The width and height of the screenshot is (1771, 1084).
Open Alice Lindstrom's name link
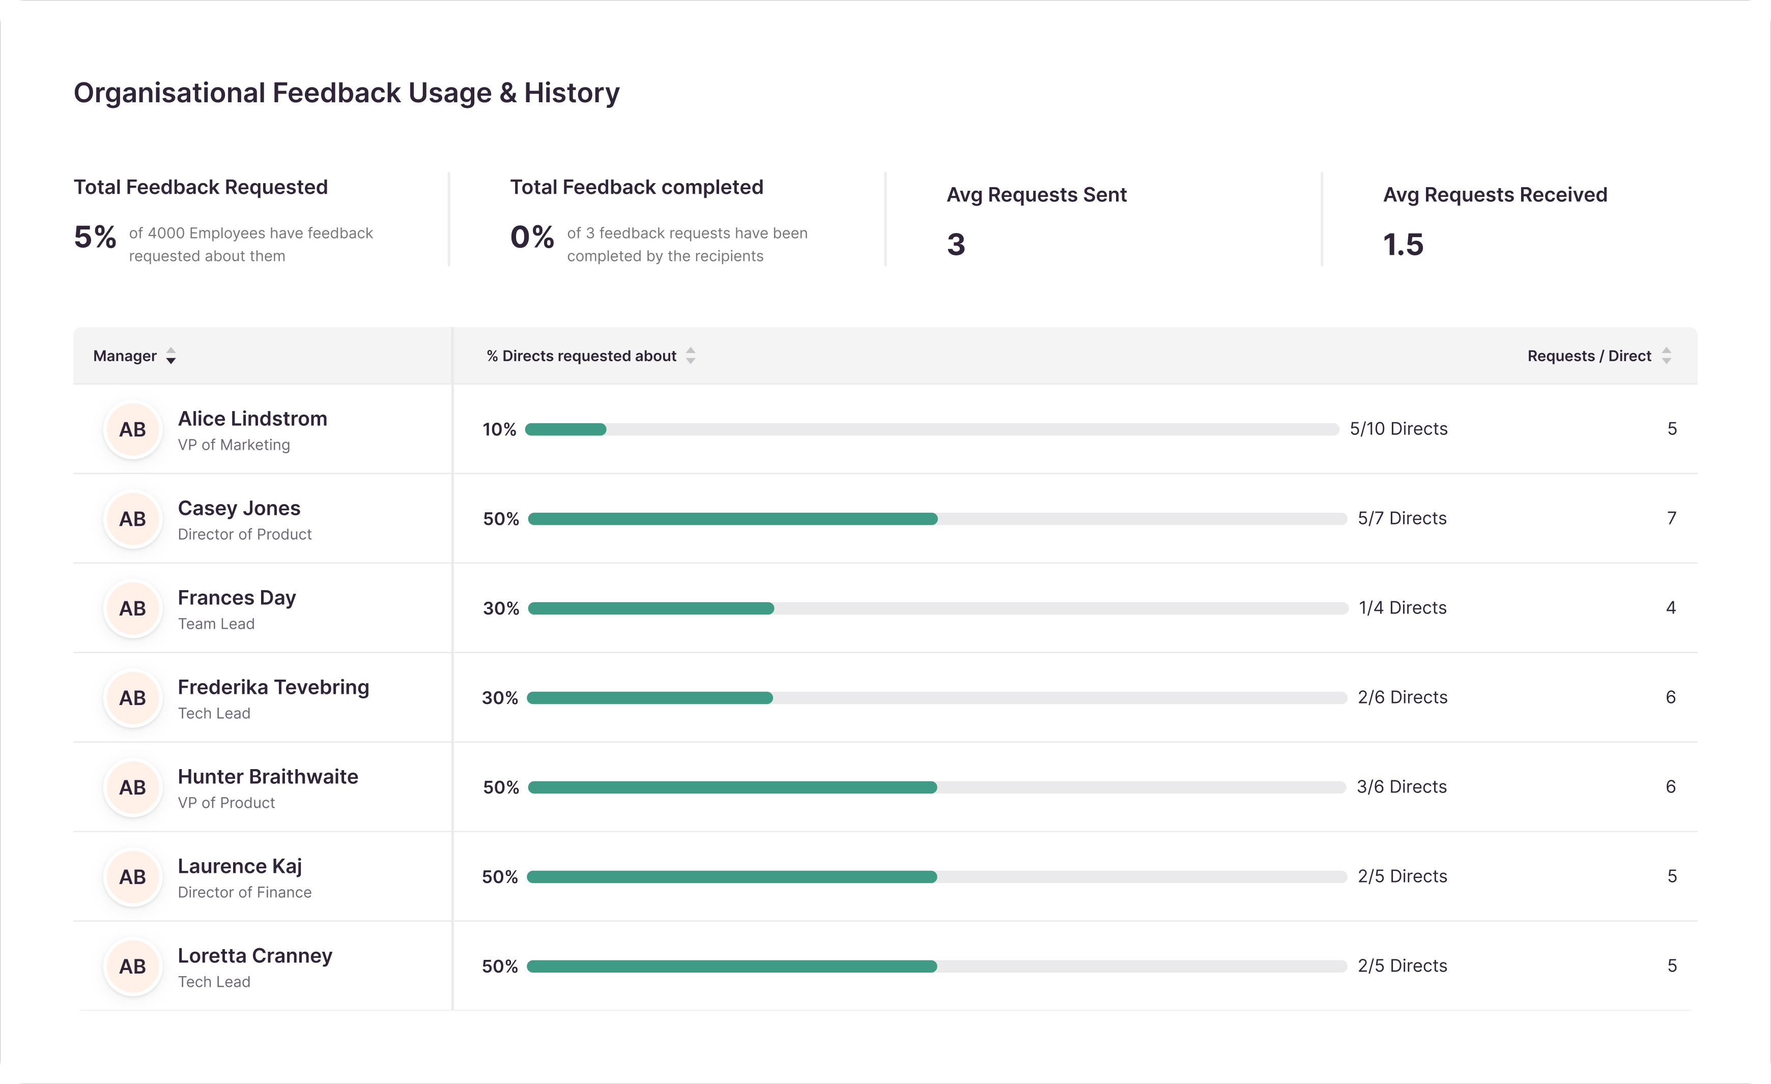coord(252,419)
